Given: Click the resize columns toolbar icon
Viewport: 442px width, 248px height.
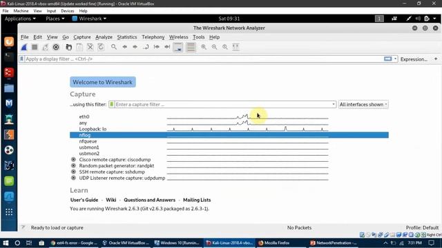Looking at the screenshot, I should [x=236, y=48].
